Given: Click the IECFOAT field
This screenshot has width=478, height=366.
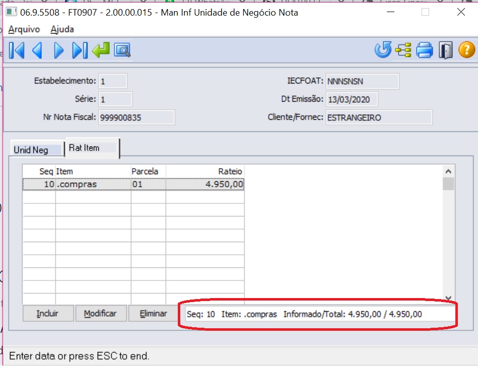Looking at the screenshot, I should (x=362, y=82).
